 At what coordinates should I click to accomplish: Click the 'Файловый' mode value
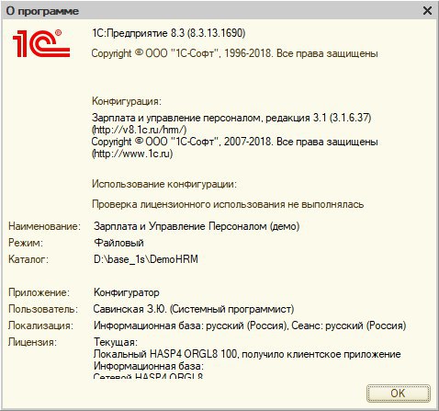(118, 243)
